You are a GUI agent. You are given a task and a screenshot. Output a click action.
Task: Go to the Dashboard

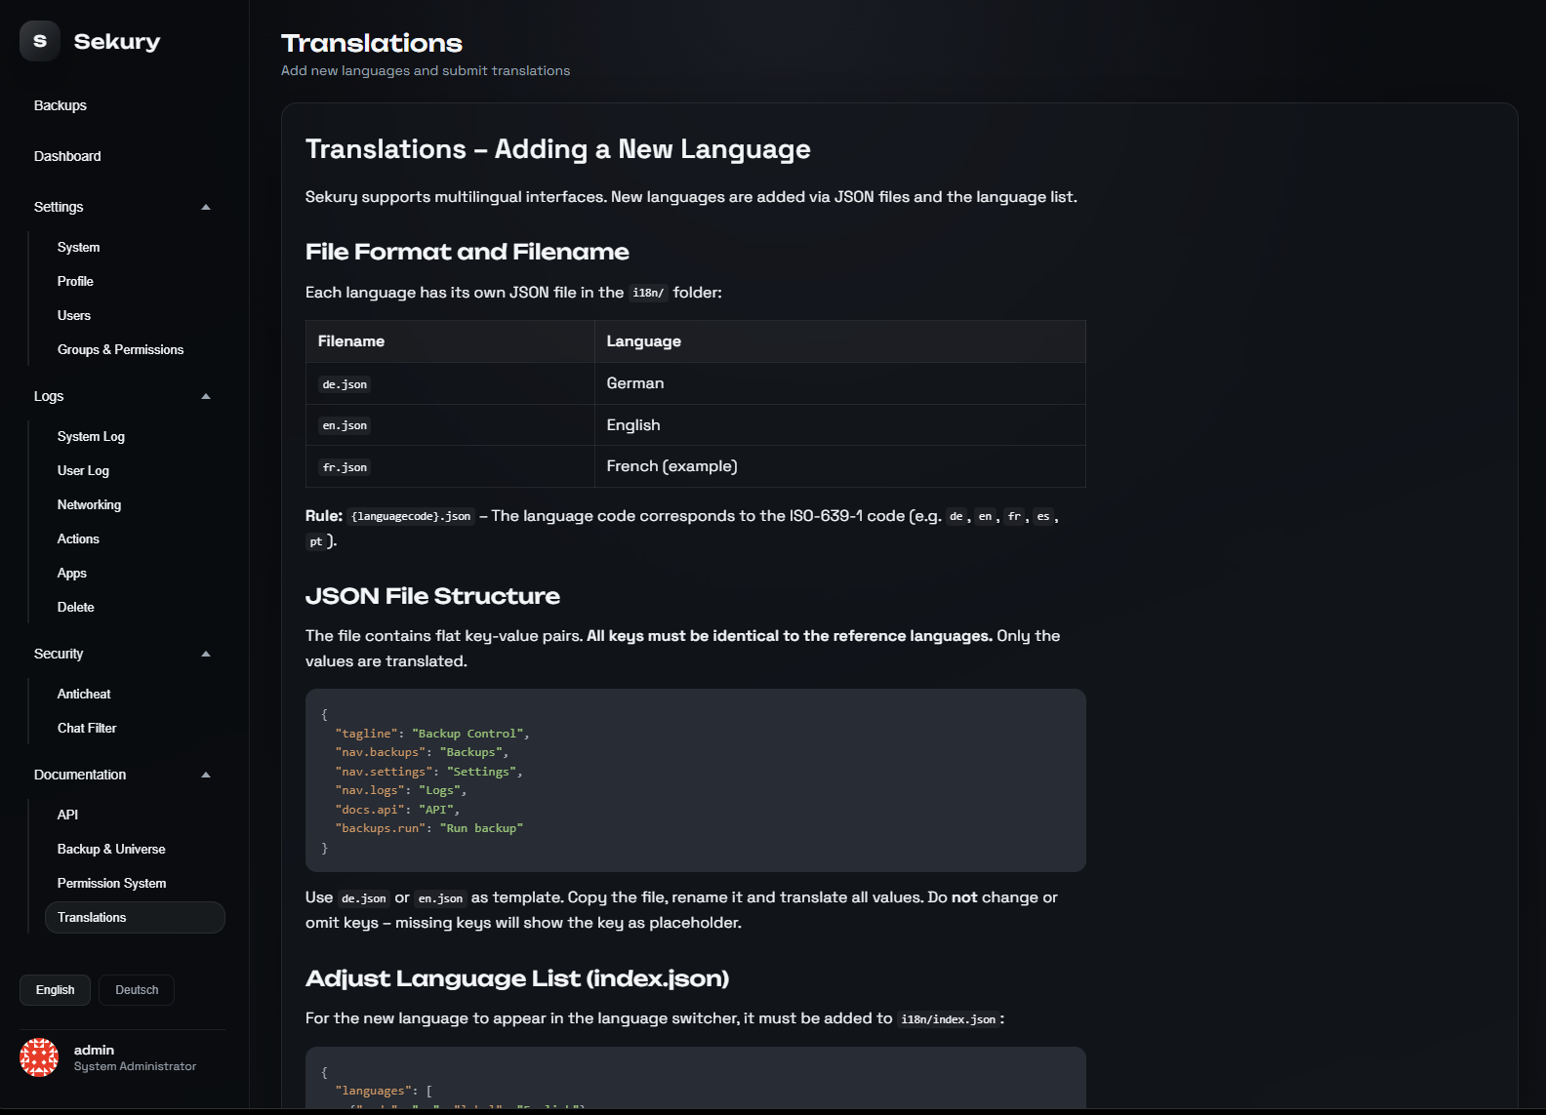point(67,156)
